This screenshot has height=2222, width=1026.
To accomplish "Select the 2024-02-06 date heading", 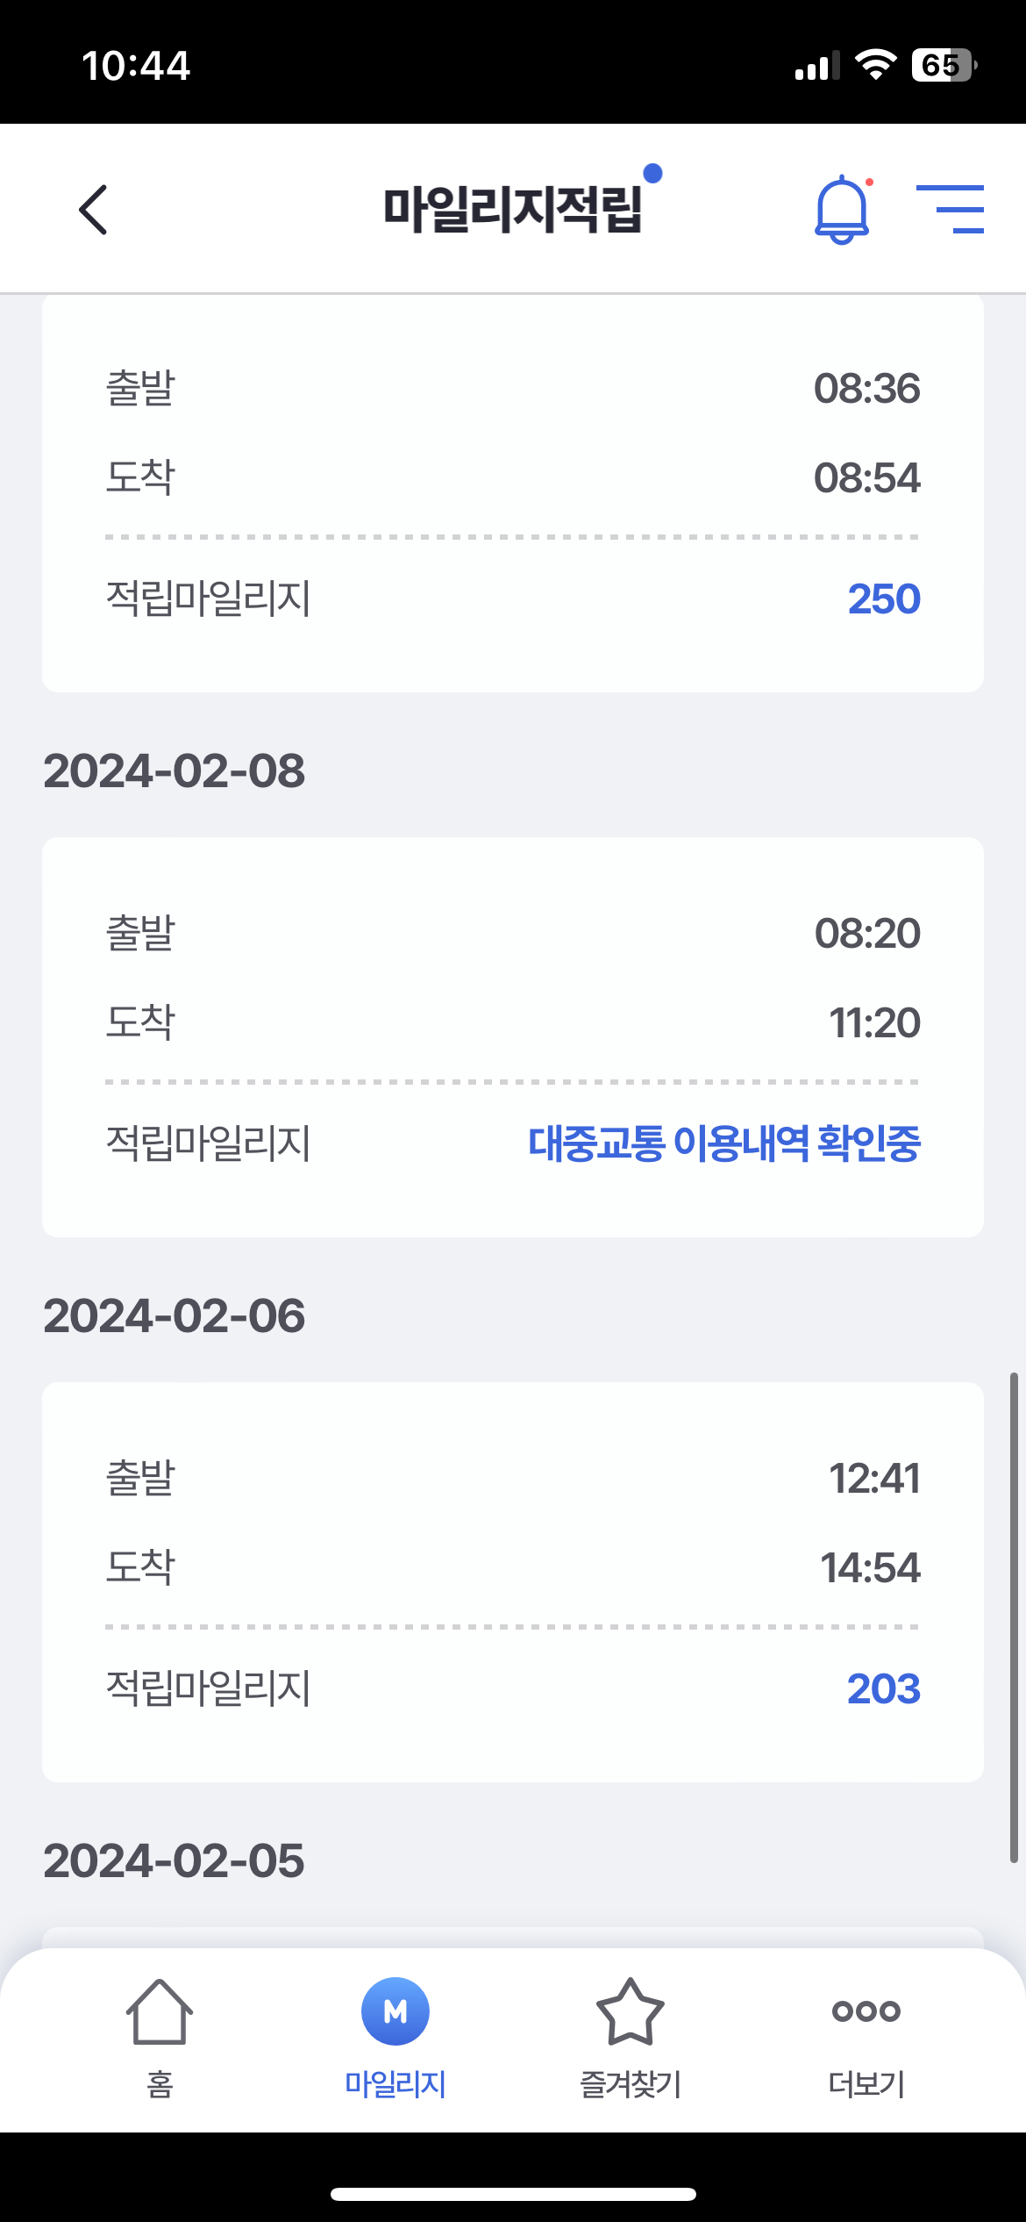I will (x=175, y=1316).
